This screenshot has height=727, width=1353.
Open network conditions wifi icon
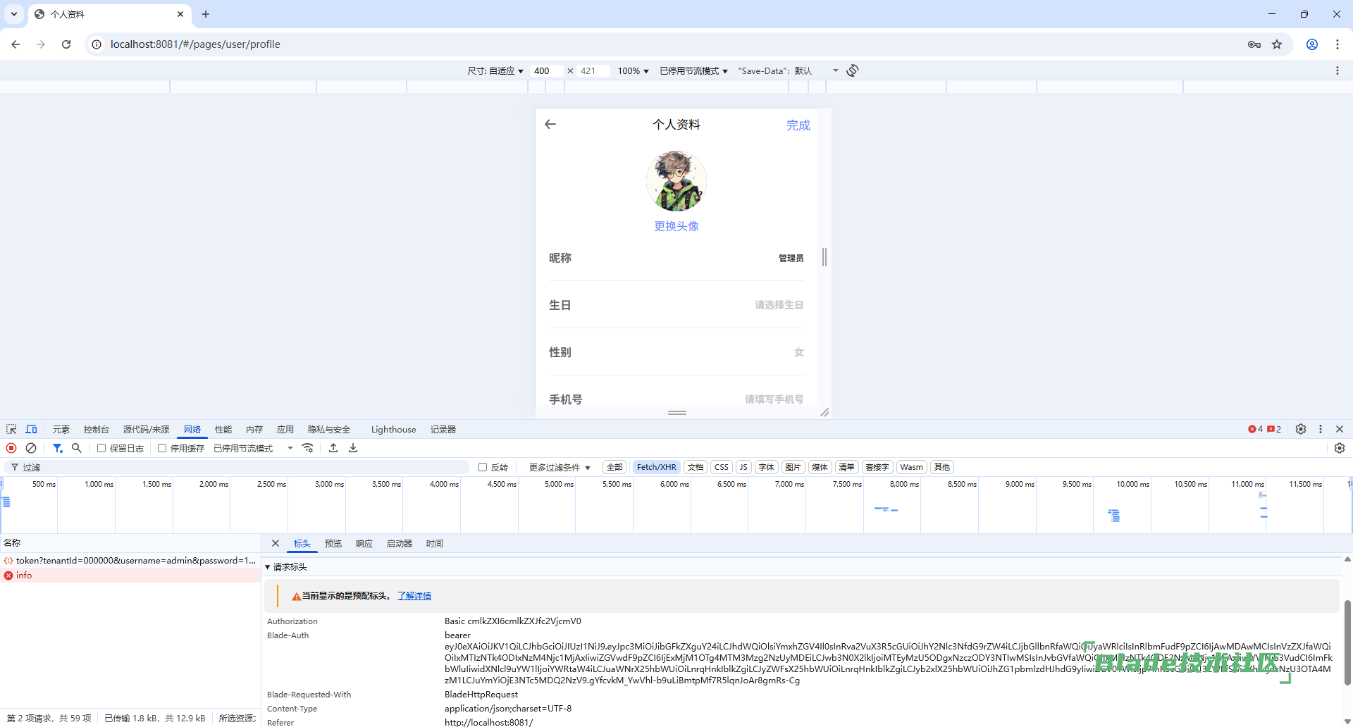click(x=308, y=448)
